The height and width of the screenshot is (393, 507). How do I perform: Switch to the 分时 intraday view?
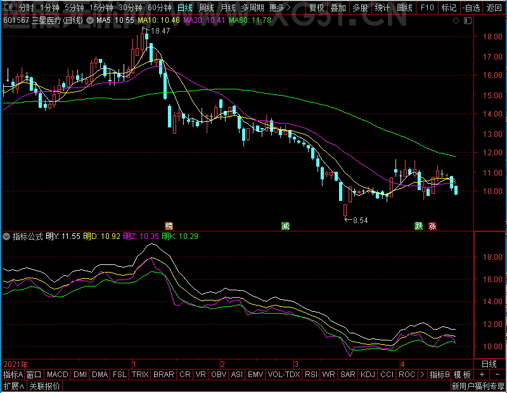[26, 8]
